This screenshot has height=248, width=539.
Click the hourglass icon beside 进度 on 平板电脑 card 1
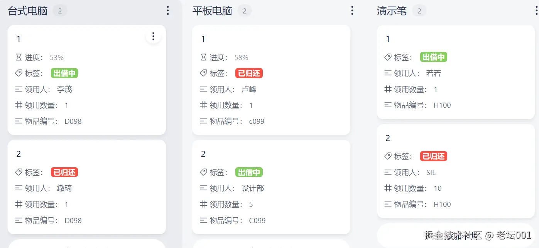click(x=204, y=57)
